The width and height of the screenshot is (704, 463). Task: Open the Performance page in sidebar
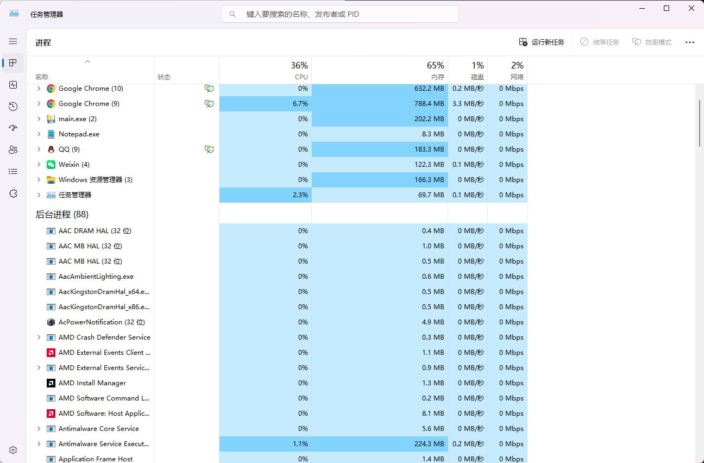(x=13, y=85)
